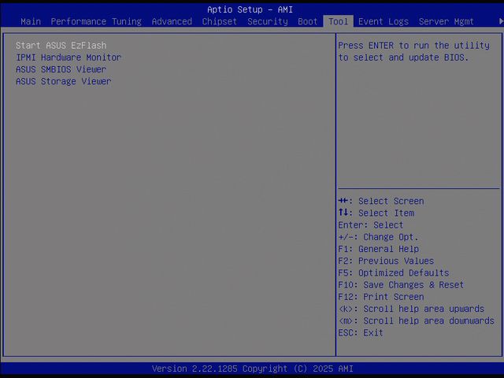This screenshot has width=504, height=378.
Task: Click the 'F5: Optimized Defaults' hint
Action: pos(394,273)
